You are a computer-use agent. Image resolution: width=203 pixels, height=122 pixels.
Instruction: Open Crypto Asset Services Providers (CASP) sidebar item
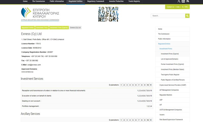click(x=173, y=85)
